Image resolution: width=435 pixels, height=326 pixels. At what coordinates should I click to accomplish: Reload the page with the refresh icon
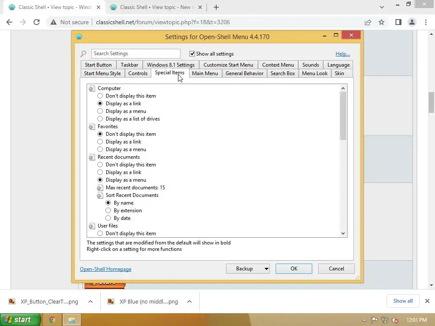pyautogui.click(x=37, y=22)
